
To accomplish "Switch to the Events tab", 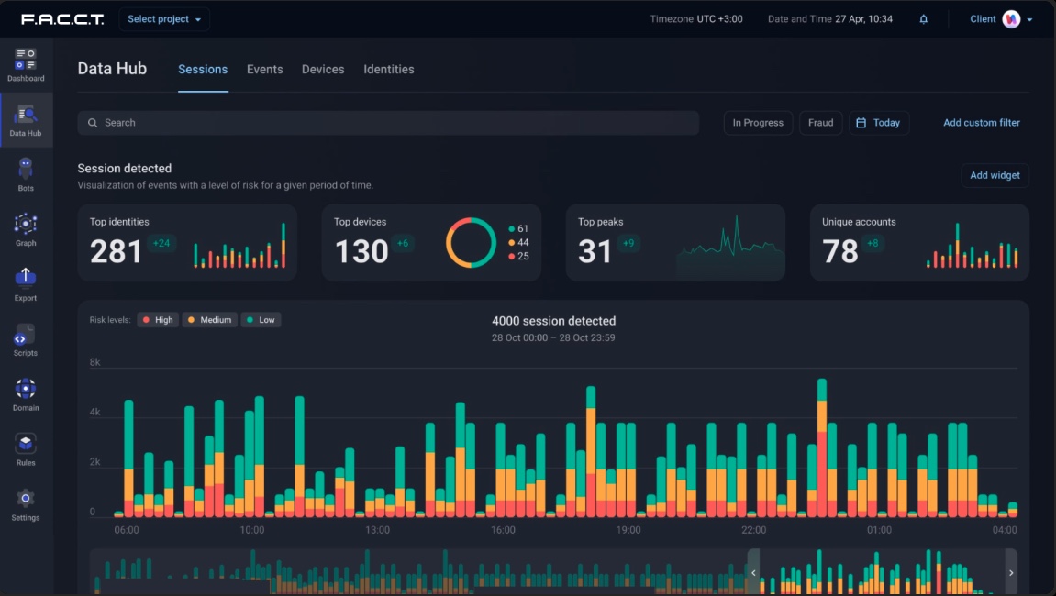I will [x=264, y=70].
